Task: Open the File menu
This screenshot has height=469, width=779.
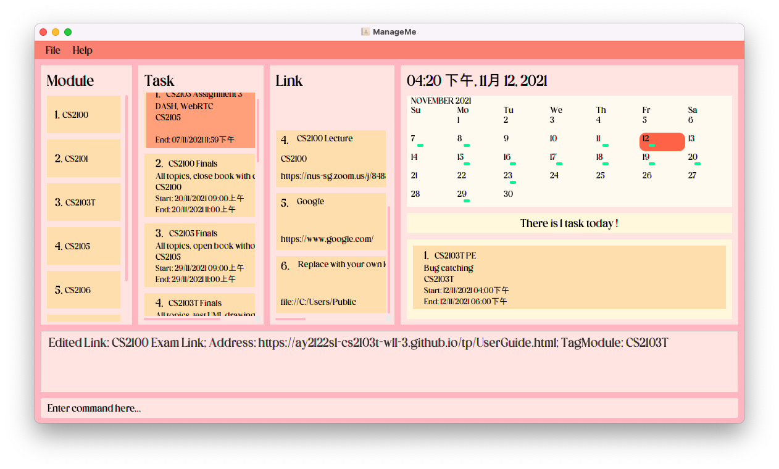Action: tap(52, 50)
